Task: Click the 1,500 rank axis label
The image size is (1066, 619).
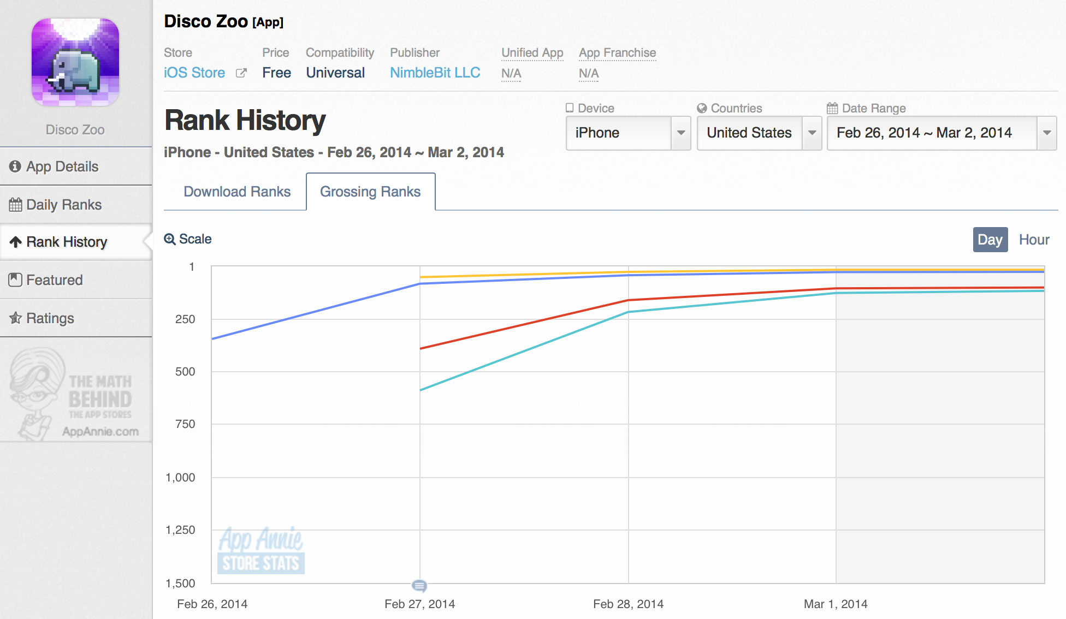Action: pos(180,583)
